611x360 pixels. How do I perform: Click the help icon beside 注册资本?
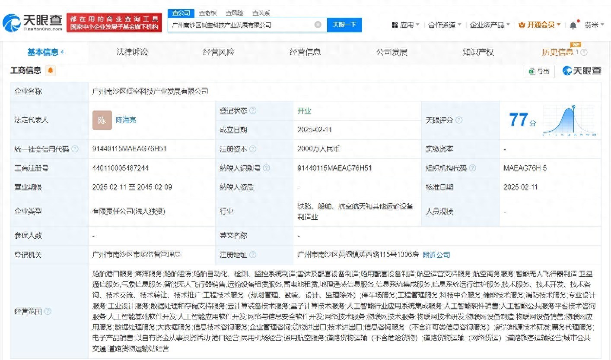pyautogui.click(x=253, y=149)
